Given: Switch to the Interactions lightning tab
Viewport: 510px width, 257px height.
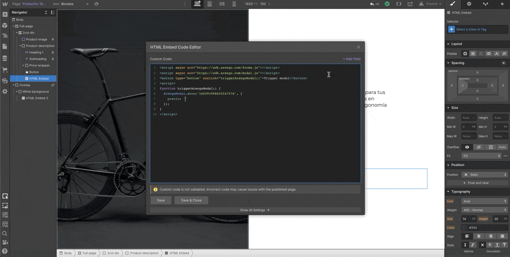Looking at the screenshot, I should point(502,4).
